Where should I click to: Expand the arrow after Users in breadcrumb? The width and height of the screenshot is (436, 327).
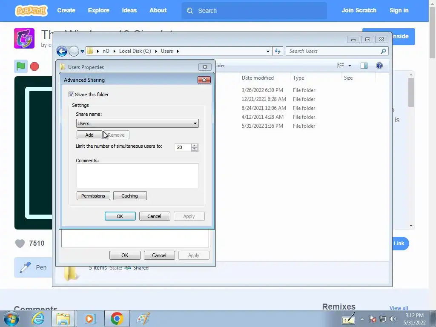pyautogui.click(x=178, y=51)
